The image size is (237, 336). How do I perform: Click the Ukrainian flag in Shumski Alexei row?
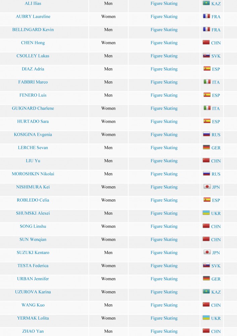(x=206, y=213)
